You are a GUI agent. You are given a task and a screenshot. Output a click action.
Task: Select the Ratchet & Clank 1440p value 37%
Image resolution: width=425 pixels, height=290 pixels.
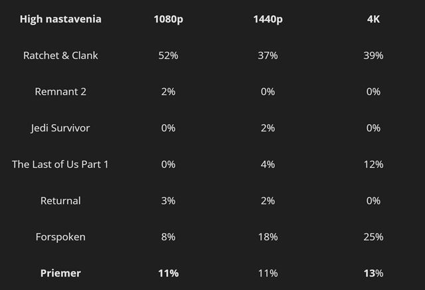[268, 56]
